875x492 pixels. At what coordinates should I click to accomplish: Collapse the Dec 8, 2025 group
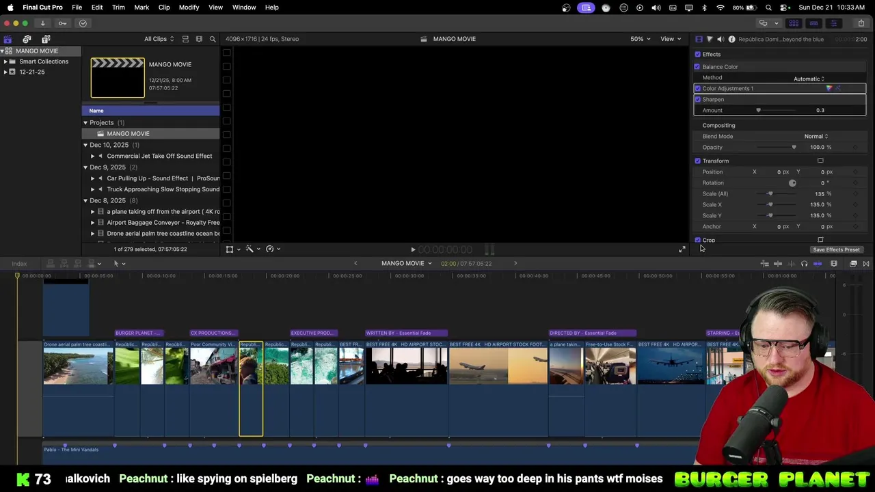point(85,200)
